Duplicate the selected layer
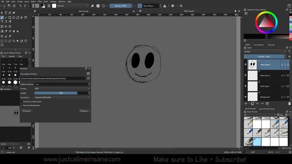Viewport: 292px width, 164px height. click(252, 103)
